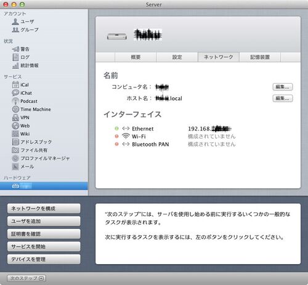
Task: Click the Mac mini image in header
Action: point(117,37)
